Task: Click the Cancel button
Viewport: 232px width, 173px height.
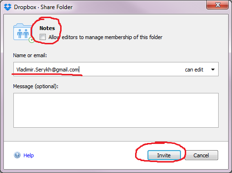Action: tap(201, 155)
